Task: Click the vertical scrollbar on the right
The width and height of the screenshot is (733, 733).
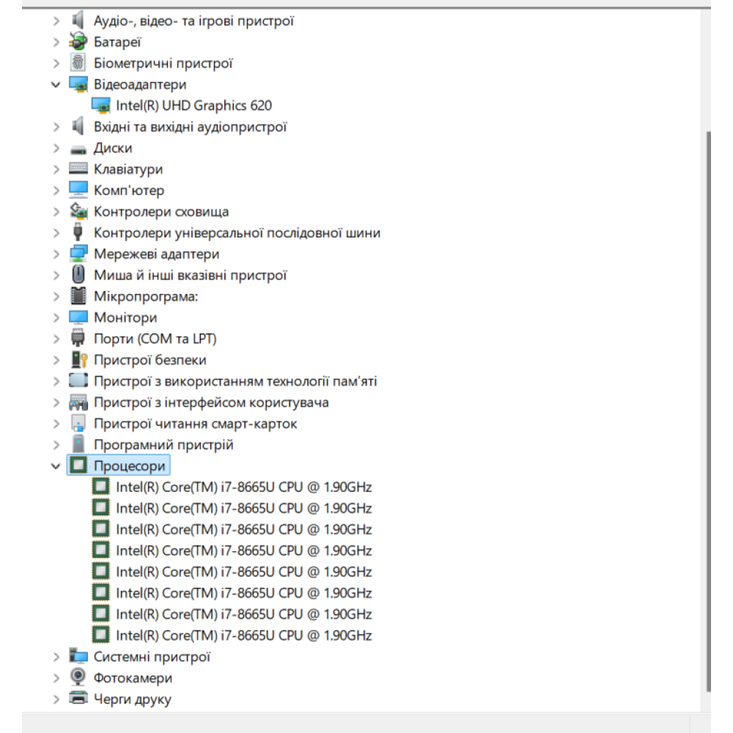Action: pyautogui.click(x=707, y=410)
